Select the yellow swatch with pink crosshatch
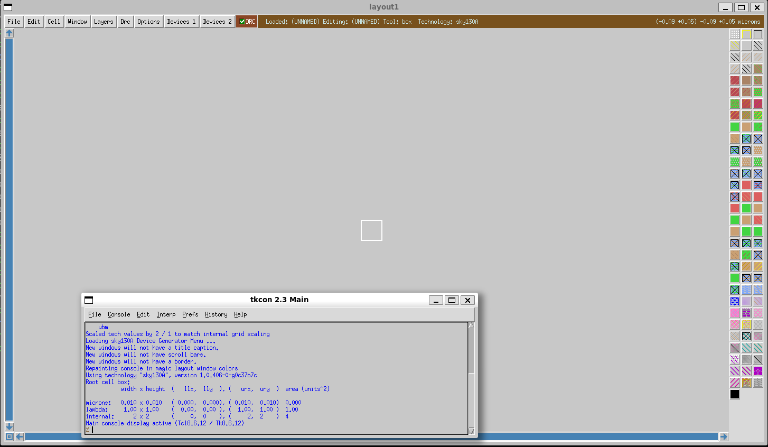Screen dimensions: 768x447 746,324
